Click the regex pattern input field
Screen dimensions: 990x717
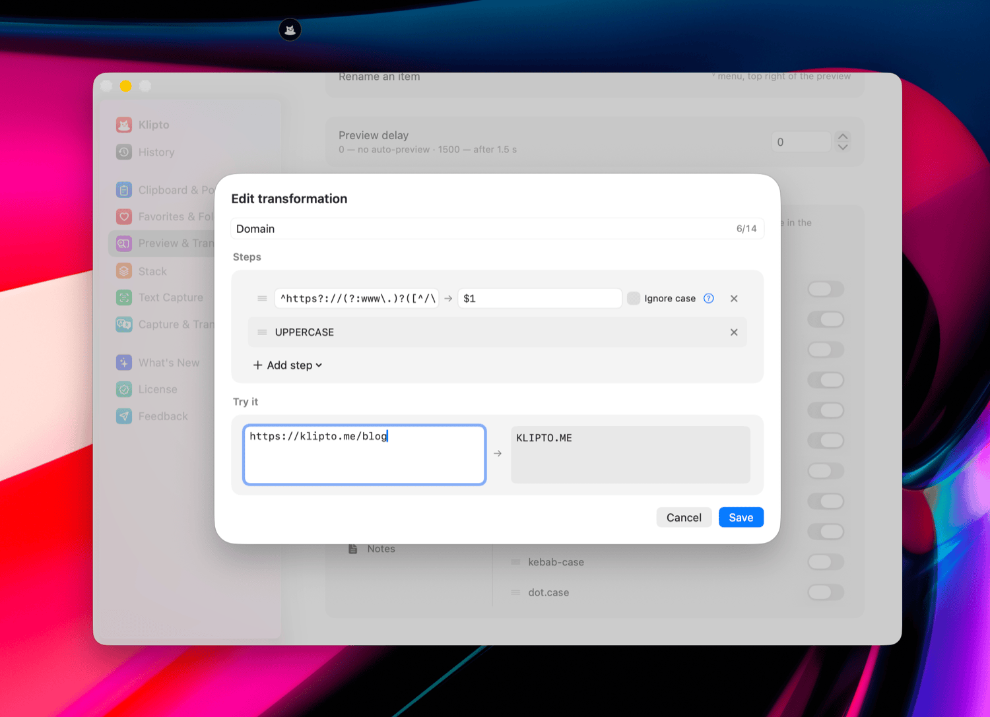point(356,298)
